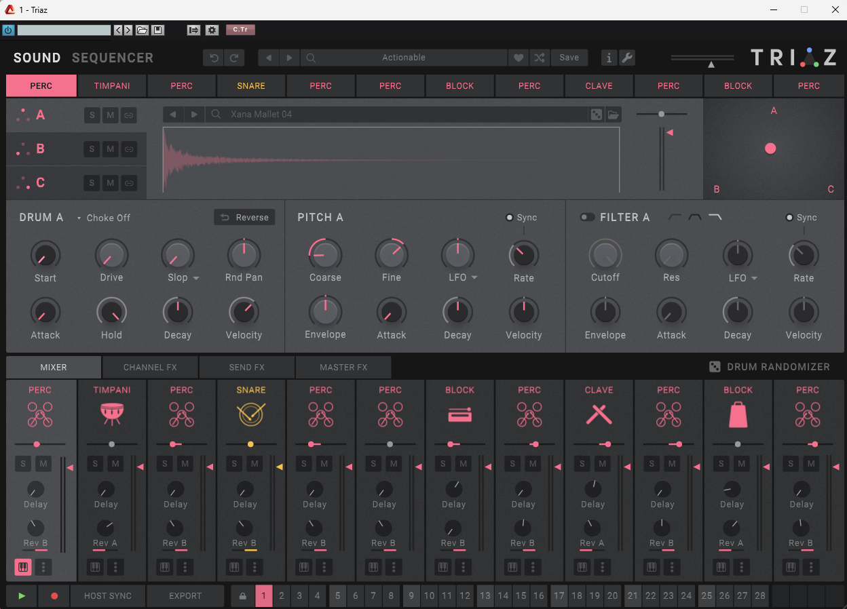The height and width of the screenshot is (609, 847).
Task: Open the sample folder browse icon
Action: [x=614, y=115]
